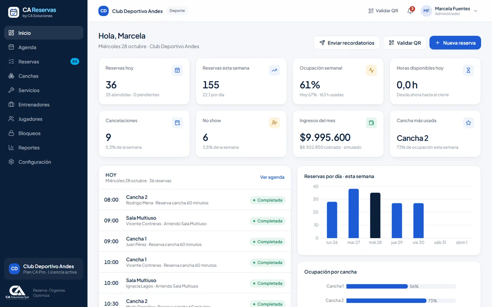Click the No show user-x icon
Image resolution: width=492 pixels, height=307 pixels.
pyautogui.click(x=274, y=123)
